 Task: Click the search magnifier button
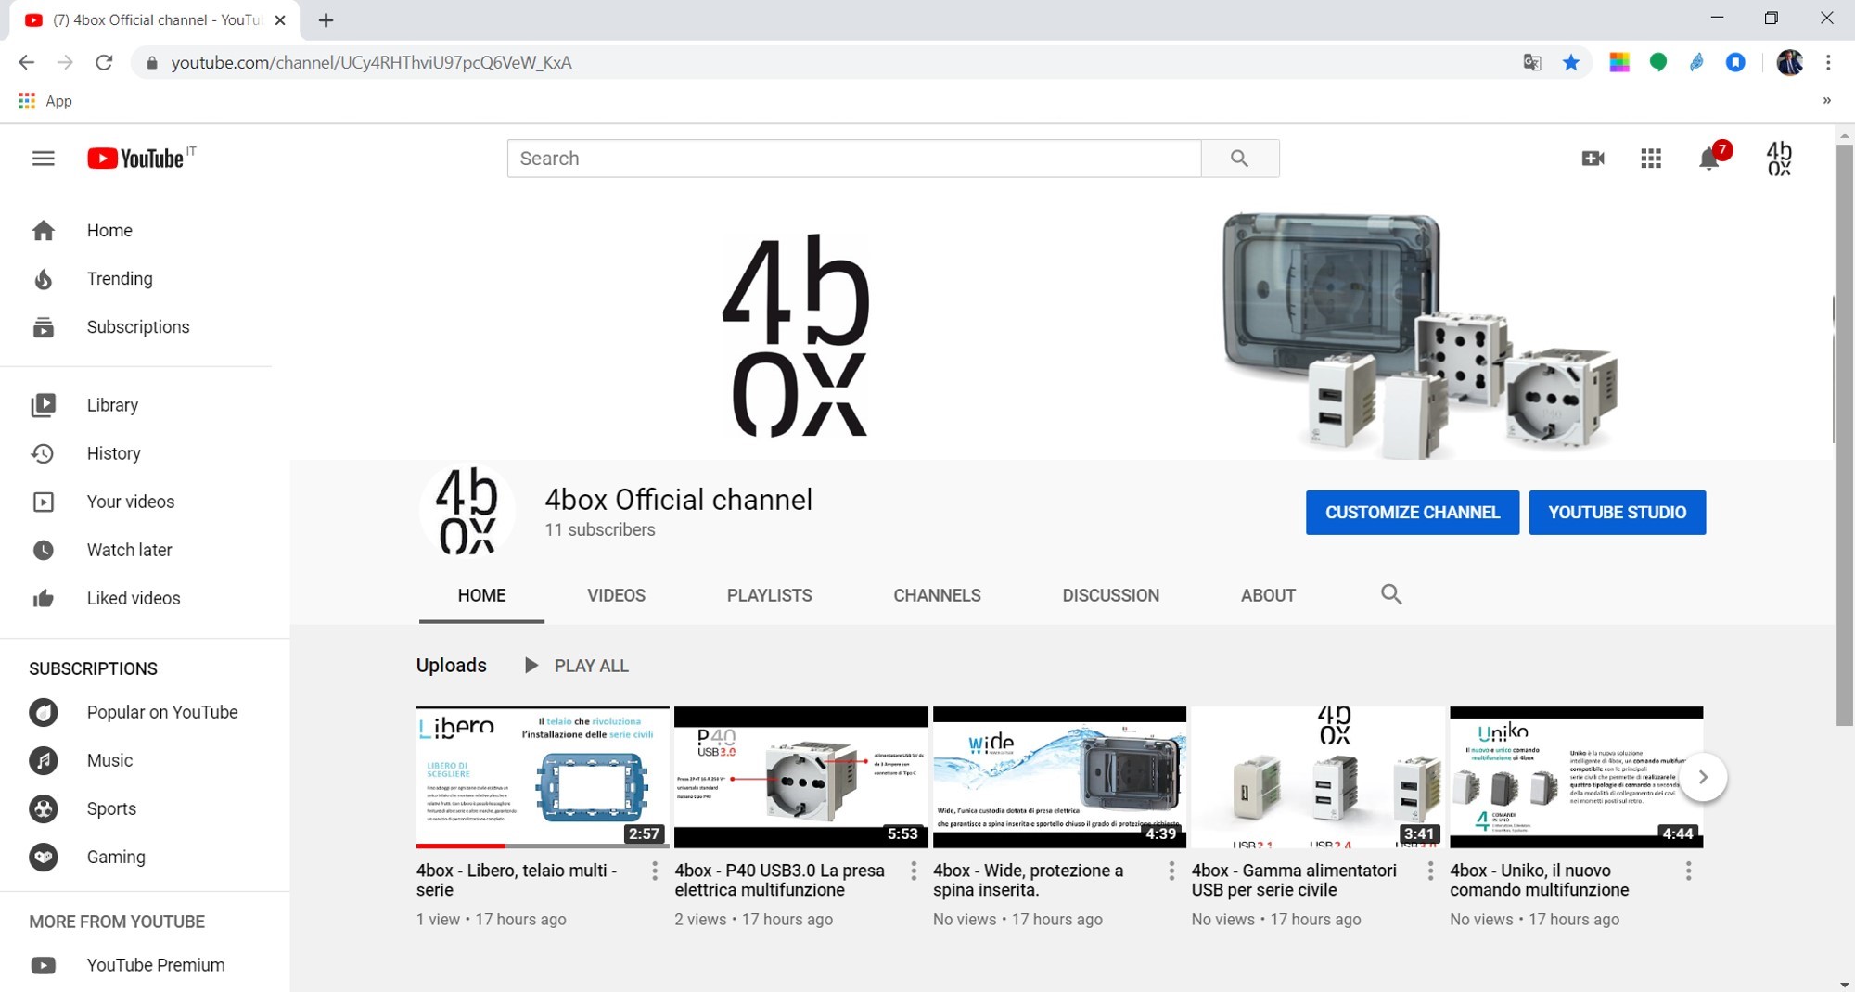point(1239,159)
